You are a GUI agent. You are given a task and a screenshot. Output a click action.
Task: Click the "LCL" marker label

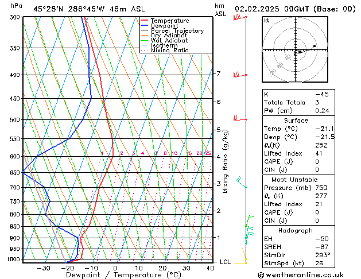tap(225, 262)
